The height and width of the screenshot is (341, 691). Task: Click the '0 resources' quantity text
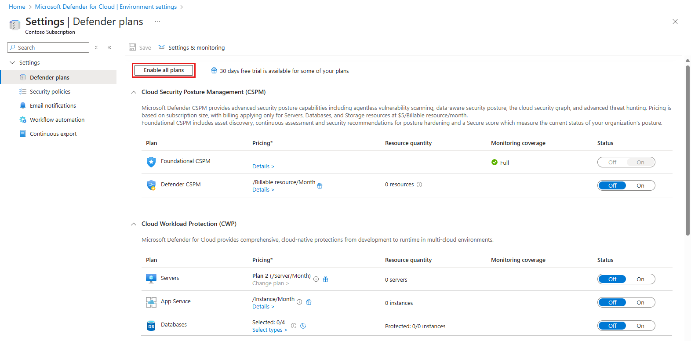pyautogui.click(x=400, y=185)
